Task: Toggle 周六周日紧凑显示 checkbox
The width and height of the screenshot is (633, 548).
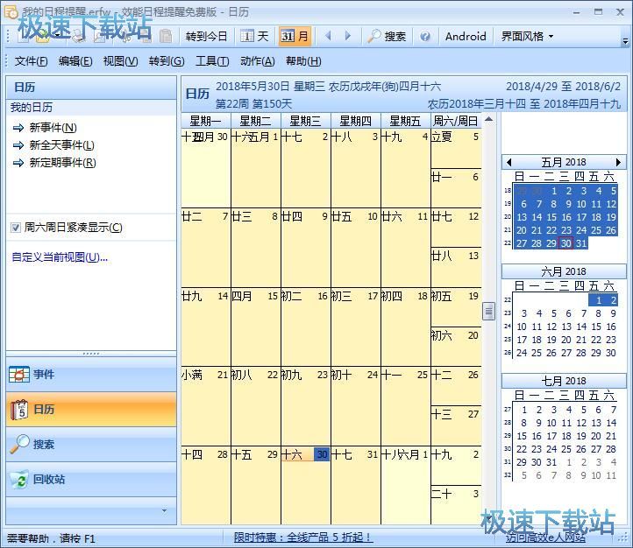Action: 15,228
